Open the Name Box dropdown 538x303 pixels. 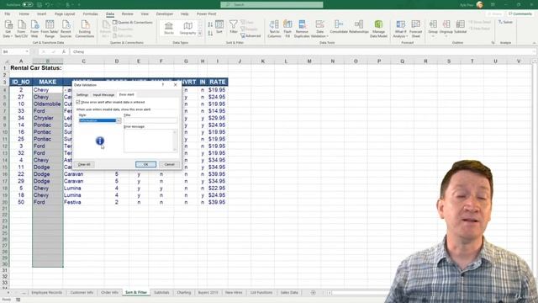(x=27, y=51)
